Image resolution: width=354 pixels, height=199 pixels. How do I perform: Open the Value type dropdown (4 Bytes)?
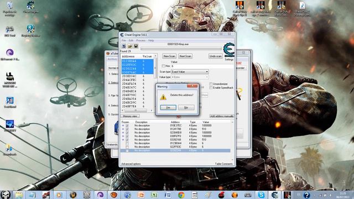click(190, 77)
